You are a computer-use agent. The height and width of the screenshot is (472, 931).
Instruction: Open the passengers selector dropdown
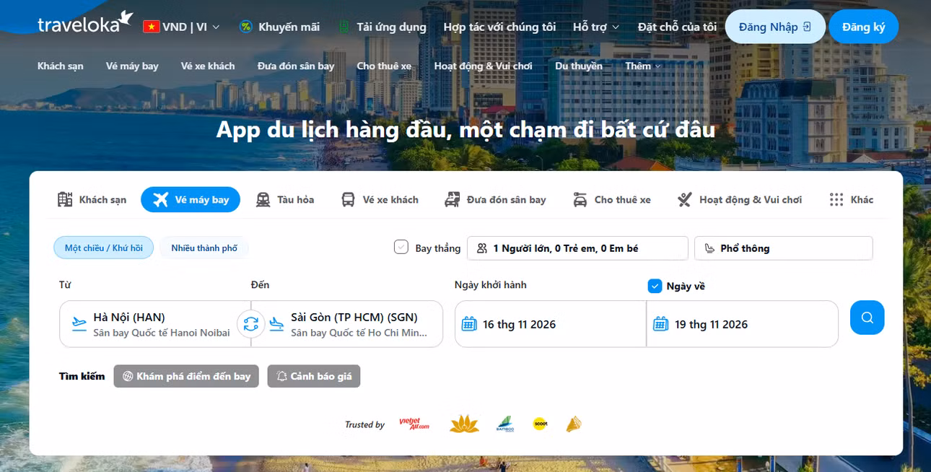tap(577, 248)
